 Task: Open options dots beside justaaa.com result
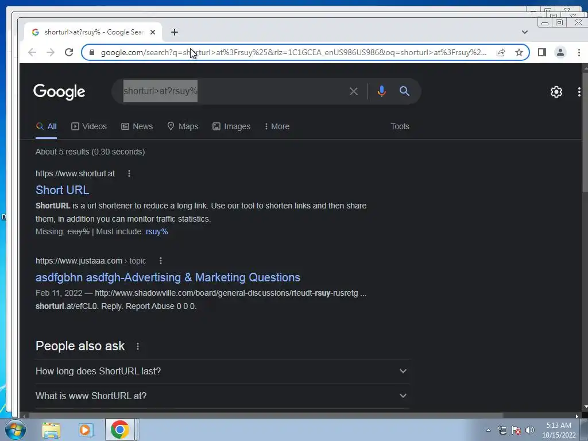pyautogui.click(x=161, y=261)
